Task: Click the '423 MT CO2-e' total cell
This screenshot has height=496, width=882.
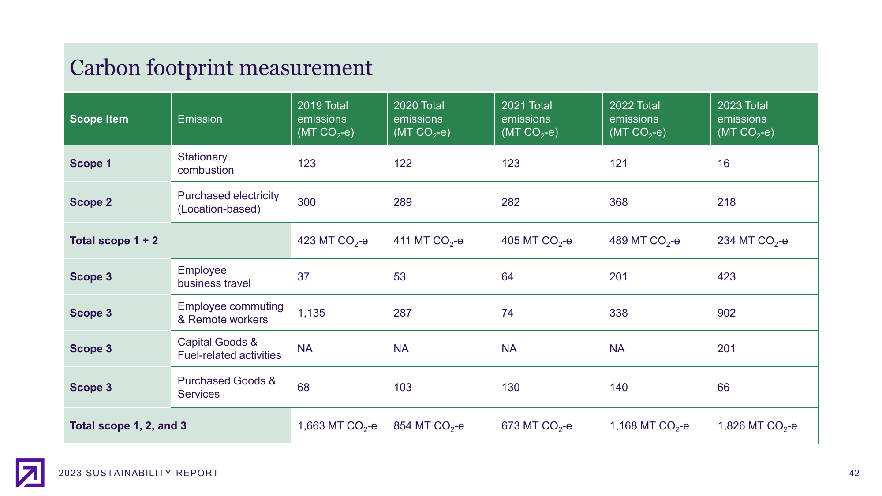Action: (339, 241)
